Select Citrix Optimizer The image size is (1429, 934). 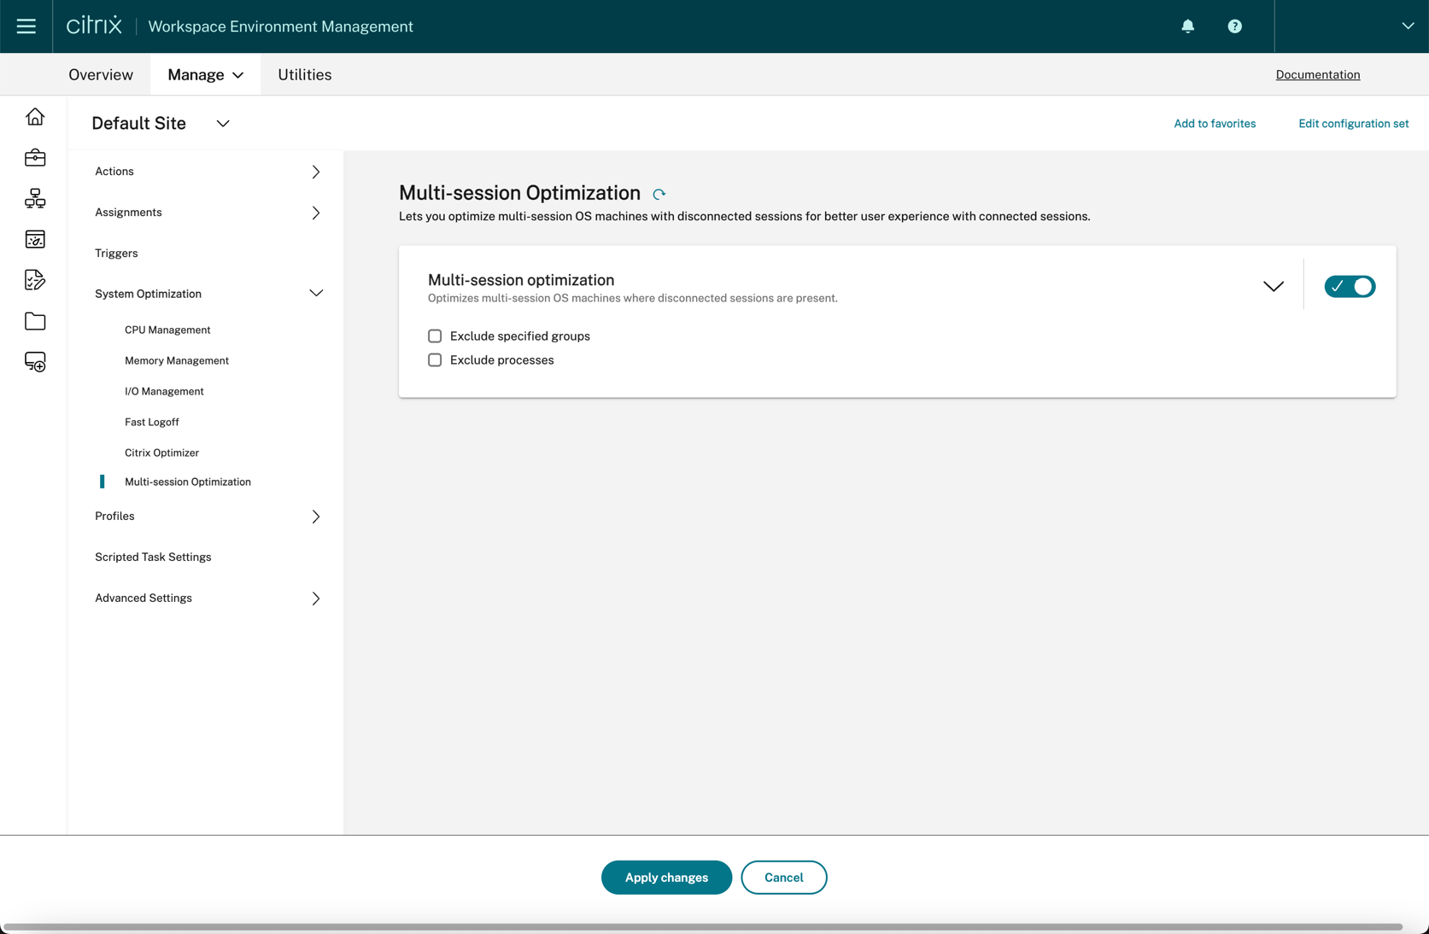162,452
